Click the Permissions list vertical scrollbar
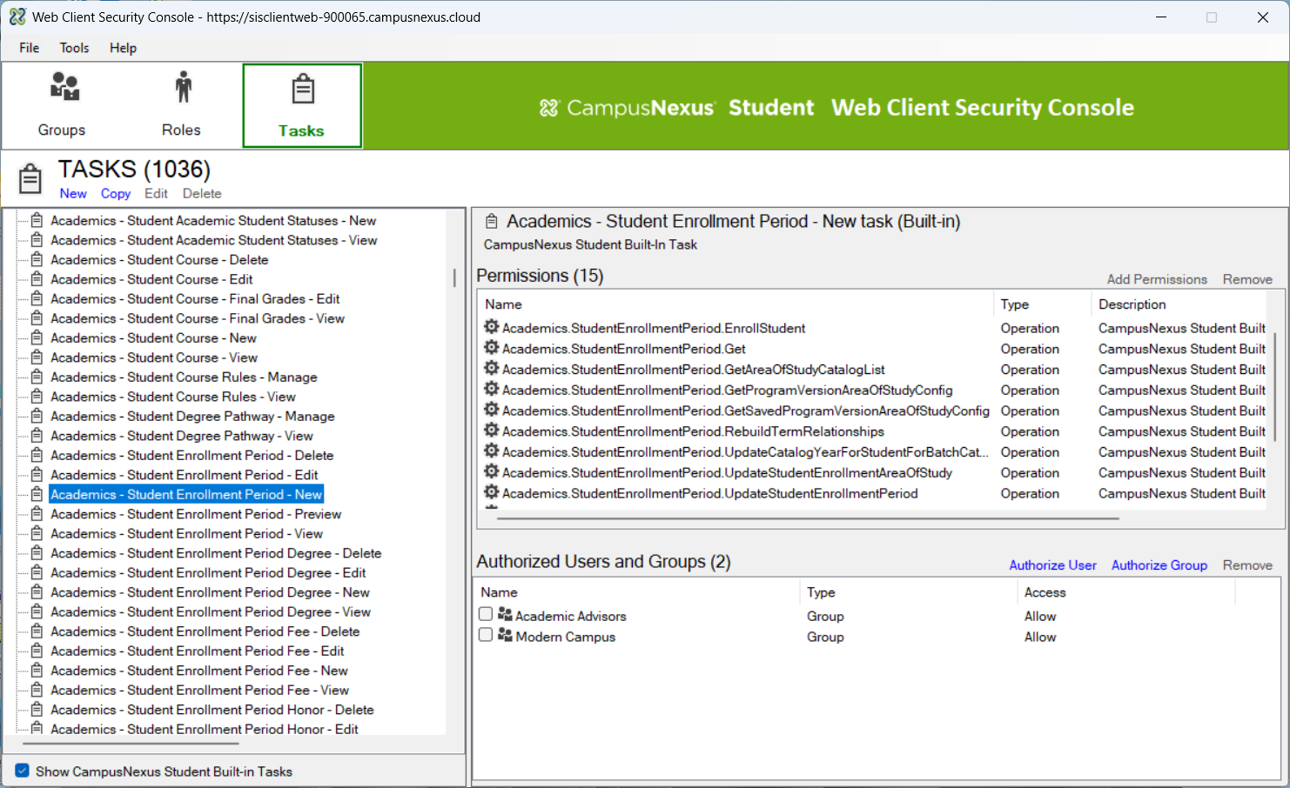 [1275, 387]
